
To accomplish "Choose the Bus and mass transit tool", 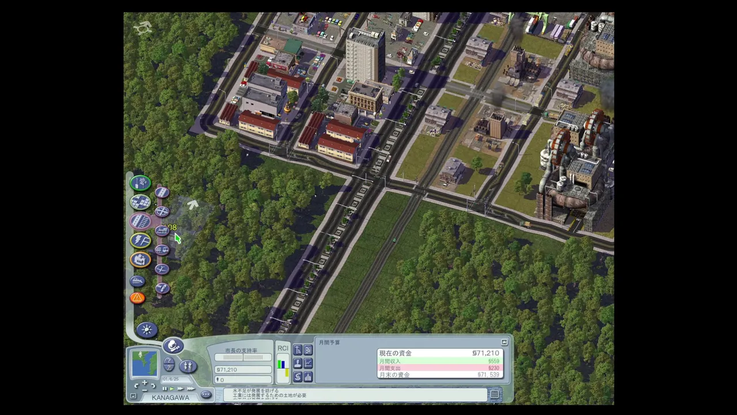I will pos(162,250).
